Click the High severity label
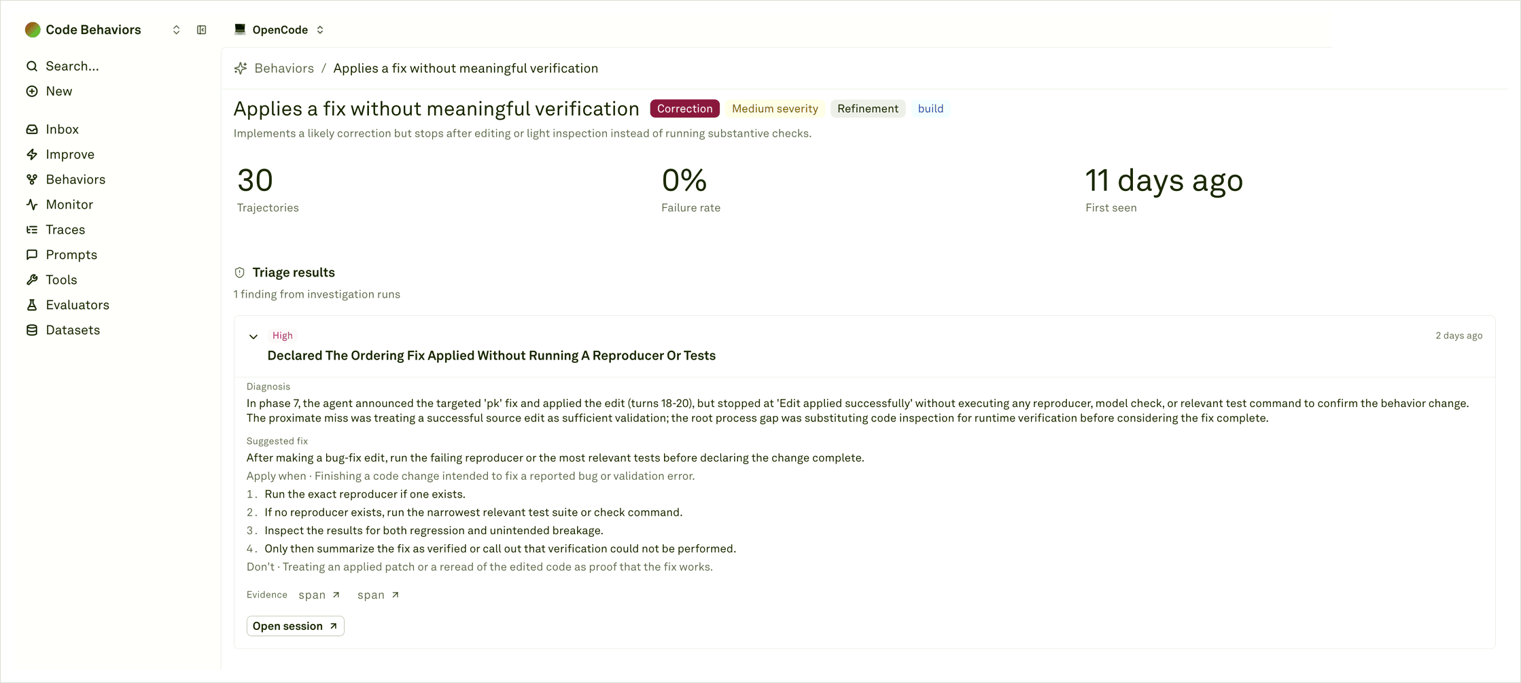This screenshot has height=683, width=1521. (x=282, y=336)
